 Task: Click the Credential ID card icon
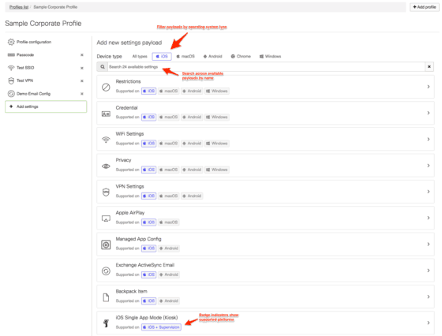point(106,114)
